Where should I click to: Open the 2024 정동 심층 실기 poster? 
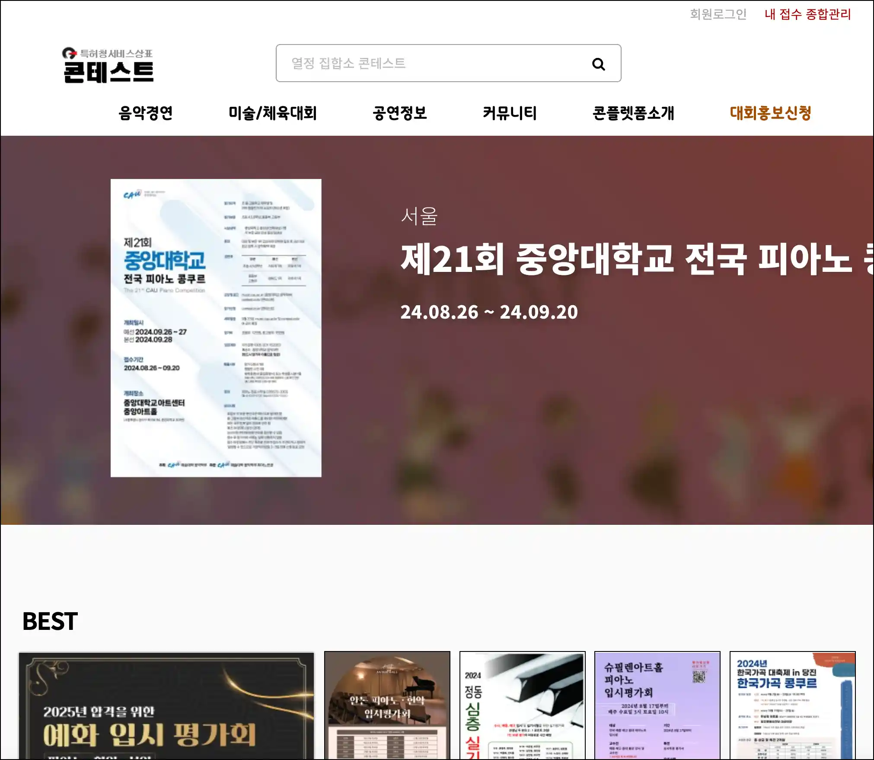coord(522,706)
